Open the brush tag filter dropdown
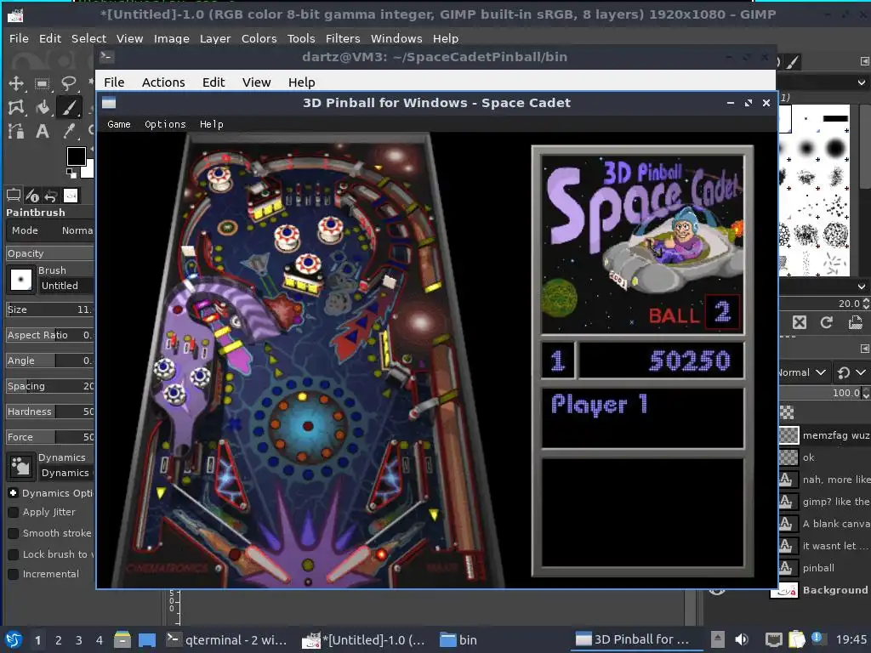871x653 pixels. pos(861,82)
